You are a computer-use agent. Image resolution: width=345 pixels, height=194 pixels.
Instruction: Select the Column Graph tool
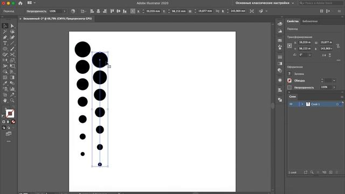tap(12, 89)
